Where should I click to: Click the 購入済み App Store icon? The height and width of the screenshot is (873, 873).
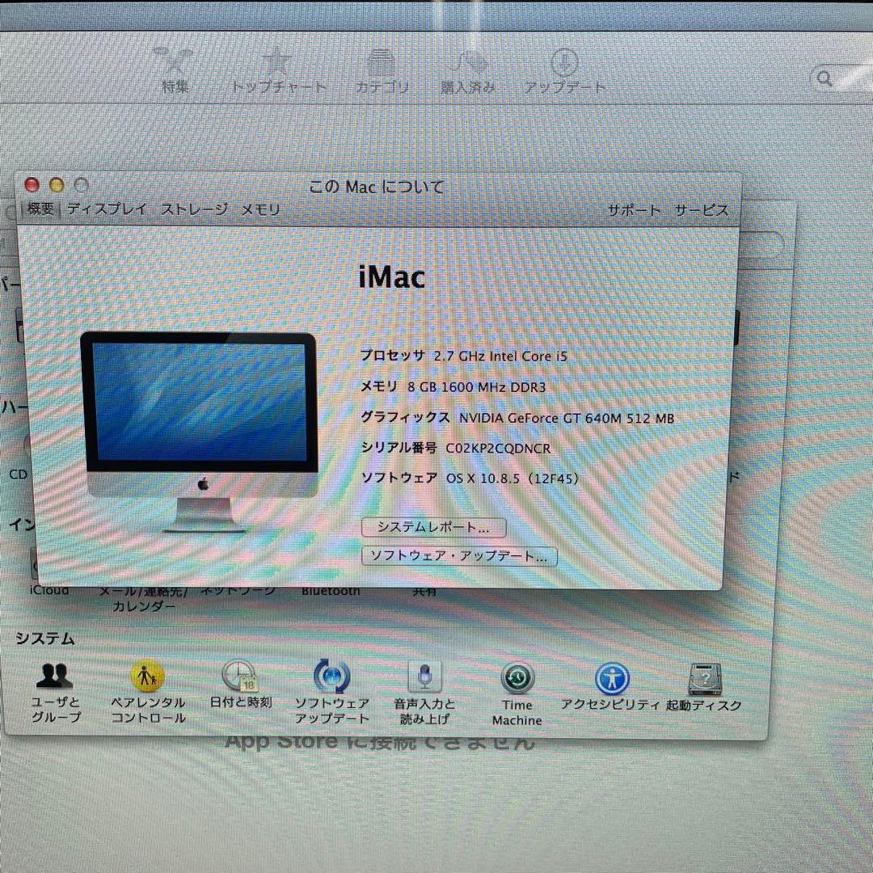tap(467, 69)
